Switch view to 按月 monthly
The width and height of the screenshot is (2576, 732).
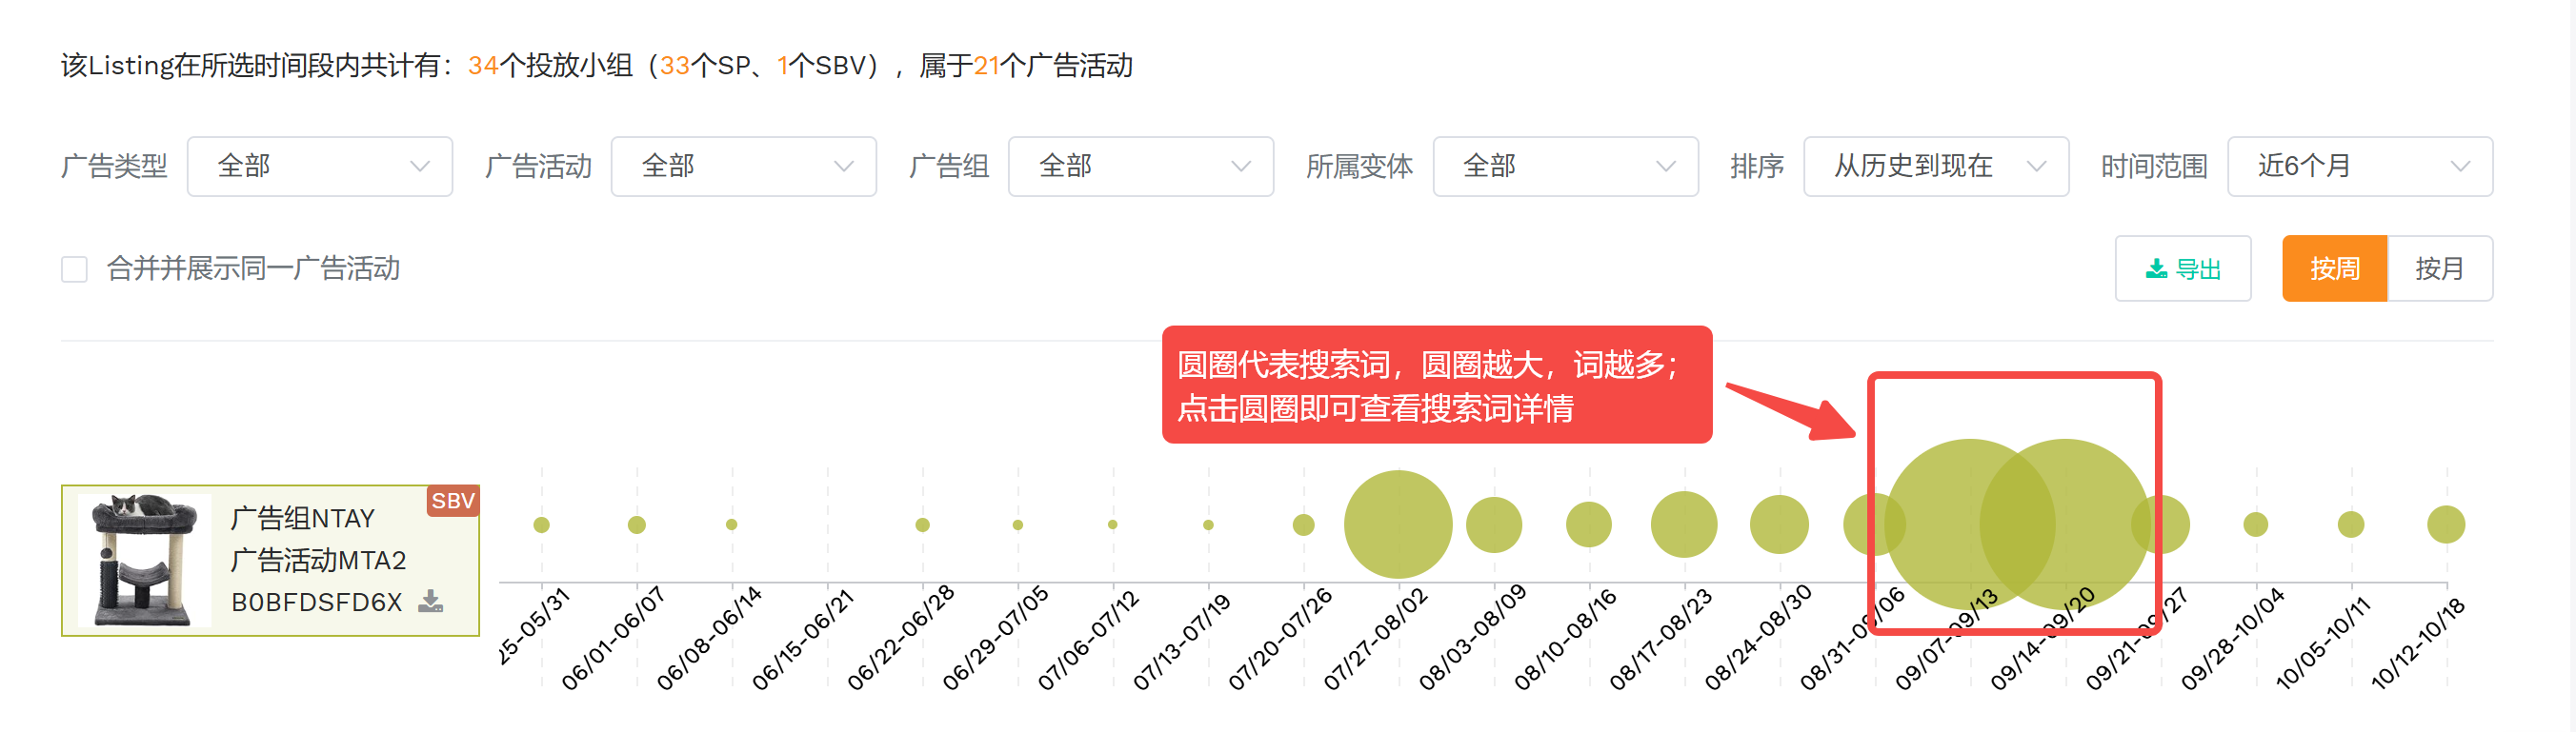[2438, 268]
